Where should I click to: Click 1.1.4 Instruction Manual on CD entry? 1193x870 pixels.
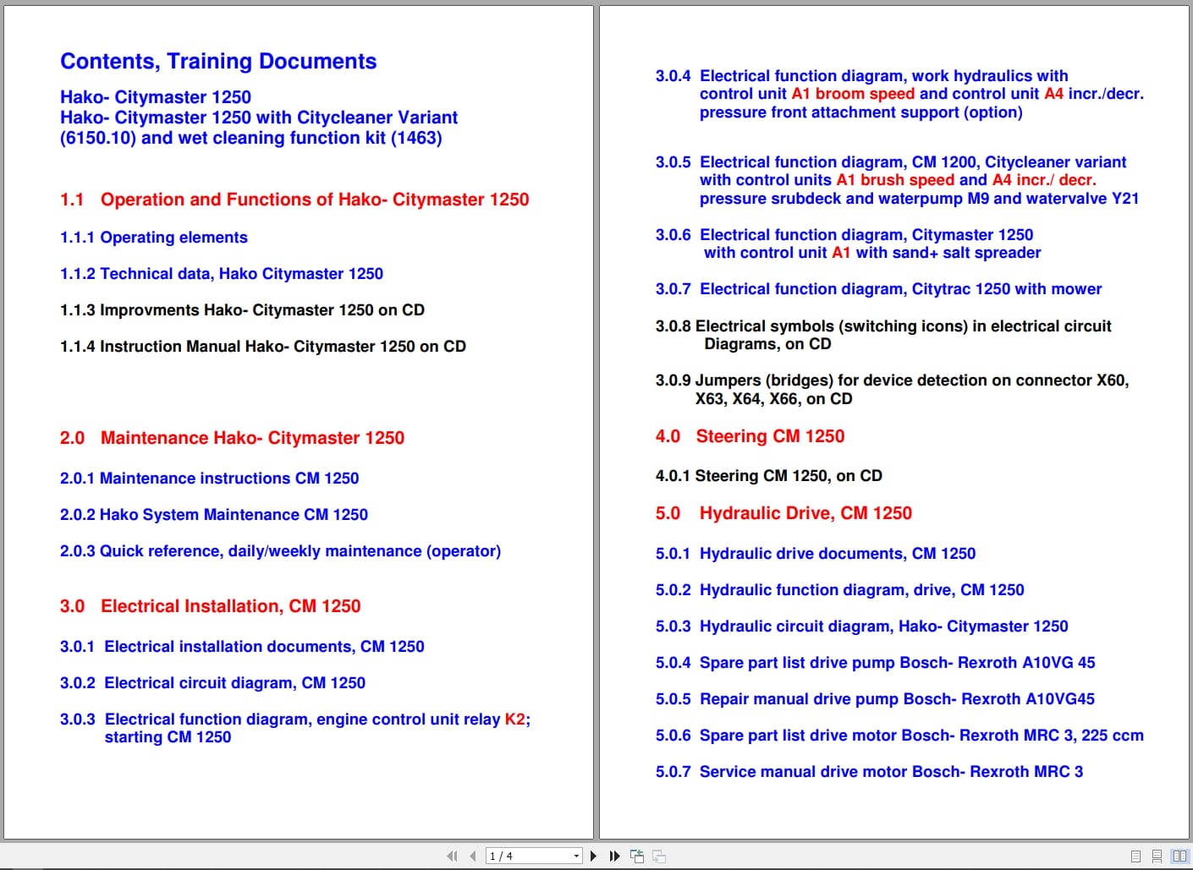[263, 347]
